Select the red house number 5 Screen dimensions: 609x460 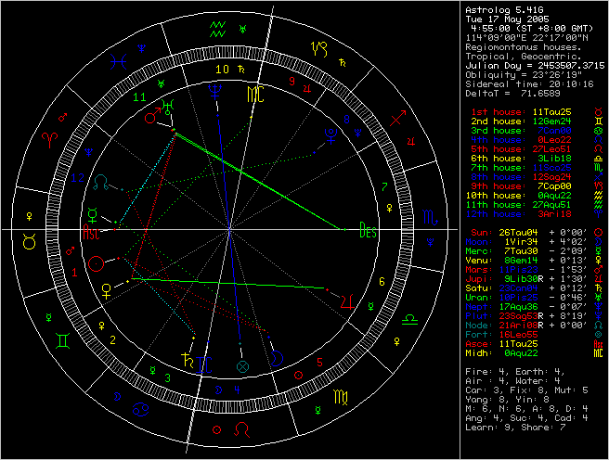click(x=319, y=363)
